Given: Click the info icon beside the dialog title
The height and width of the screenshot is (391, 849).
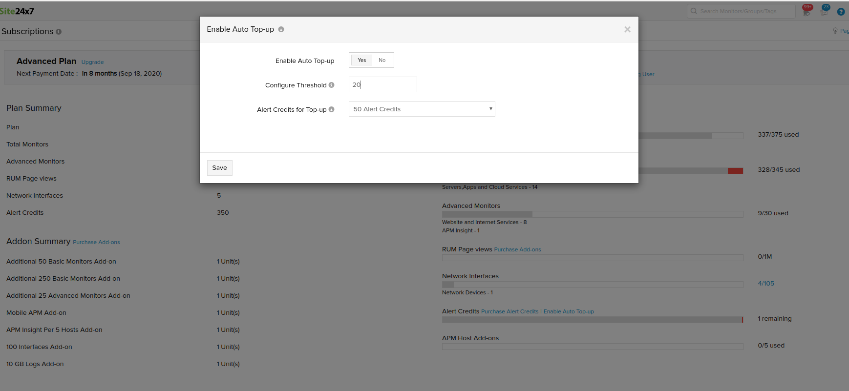Looking at the screenshot, I should (x=281, y=29).
